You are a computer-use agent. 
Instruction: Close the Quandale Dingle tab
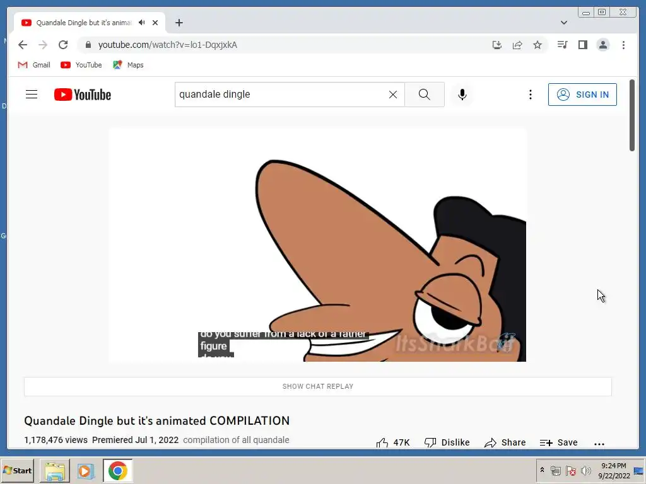(x=155, y=23)
